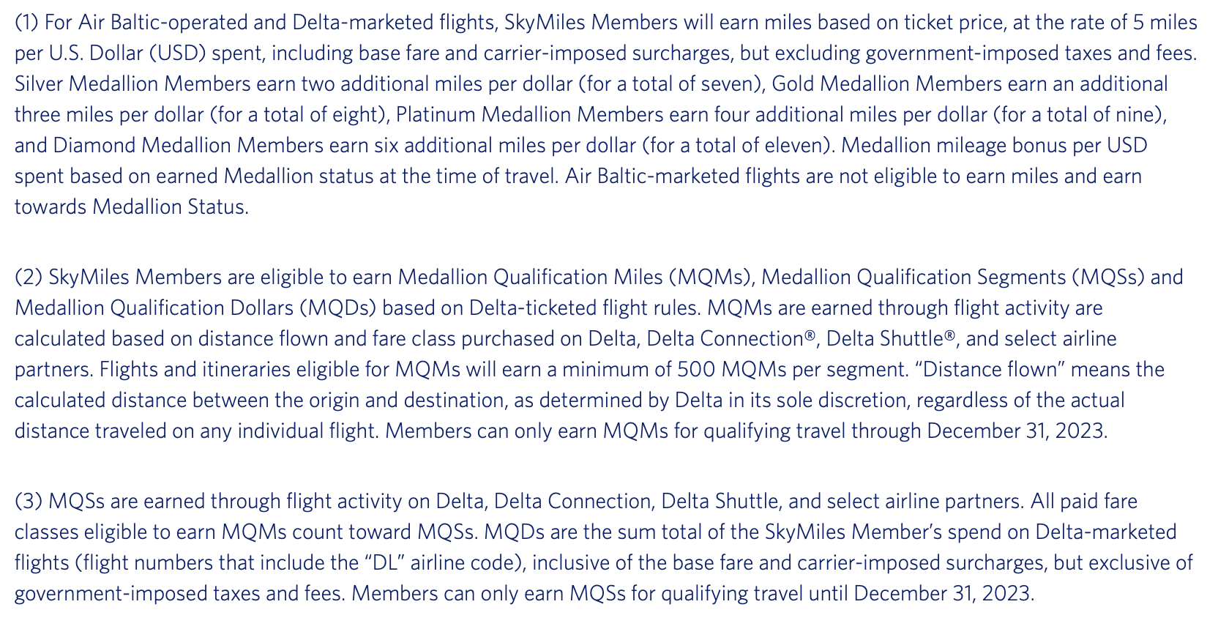Click "towards Medallion Status." ending paragraph one
The image size is (1218, 618).
pos(132,207)
